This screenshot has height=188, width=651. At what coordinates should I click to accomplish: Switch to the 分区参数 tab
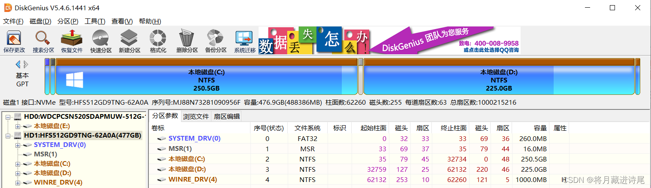pos(165,116)
